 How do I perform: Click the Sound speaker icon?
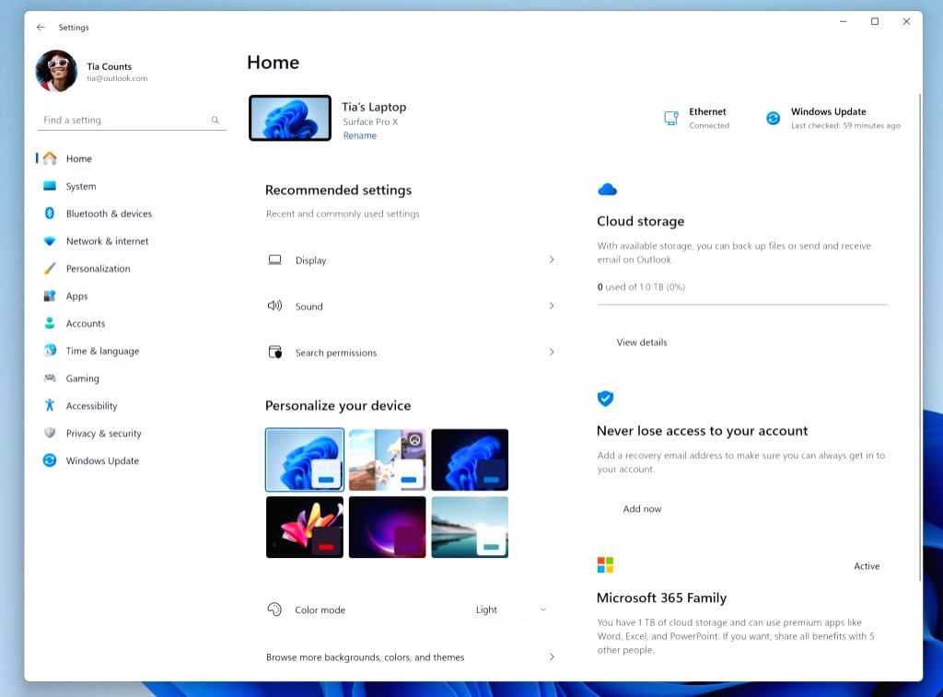pyautogui.click(x=274, y=306)
